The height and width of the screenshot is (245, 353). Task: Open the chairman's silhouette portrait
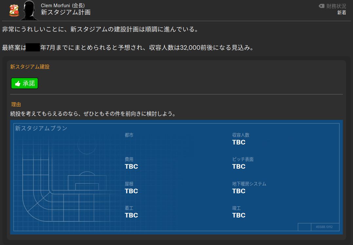[29, 10]
